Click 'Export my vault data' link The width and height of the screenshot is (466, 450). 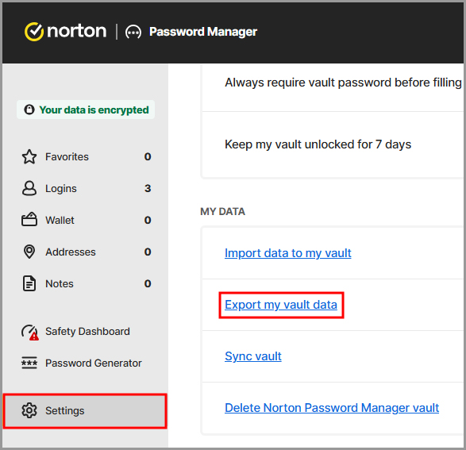click(x=281, y=305)
